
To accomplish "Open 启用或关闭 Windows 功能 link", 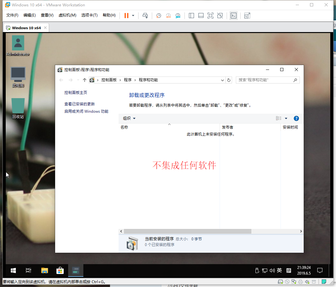I will point(86,111).
